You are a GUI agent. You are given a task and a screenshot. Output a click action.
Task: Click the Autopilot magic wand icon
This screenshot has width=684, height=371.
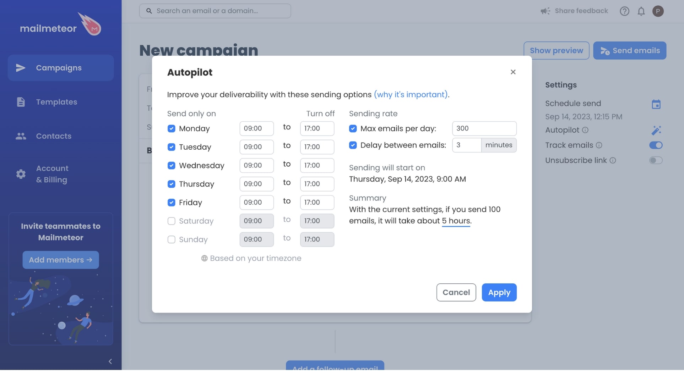coord(656,130)
